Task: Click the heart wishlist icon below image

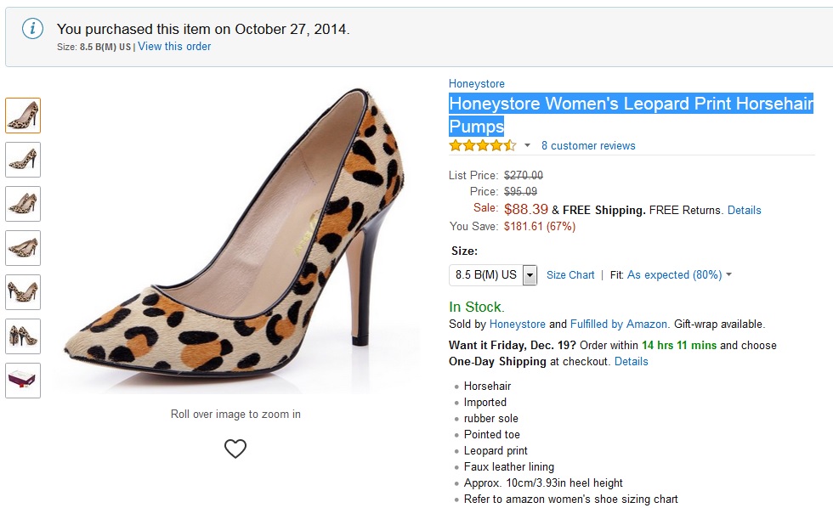Action: click(235, 449)
